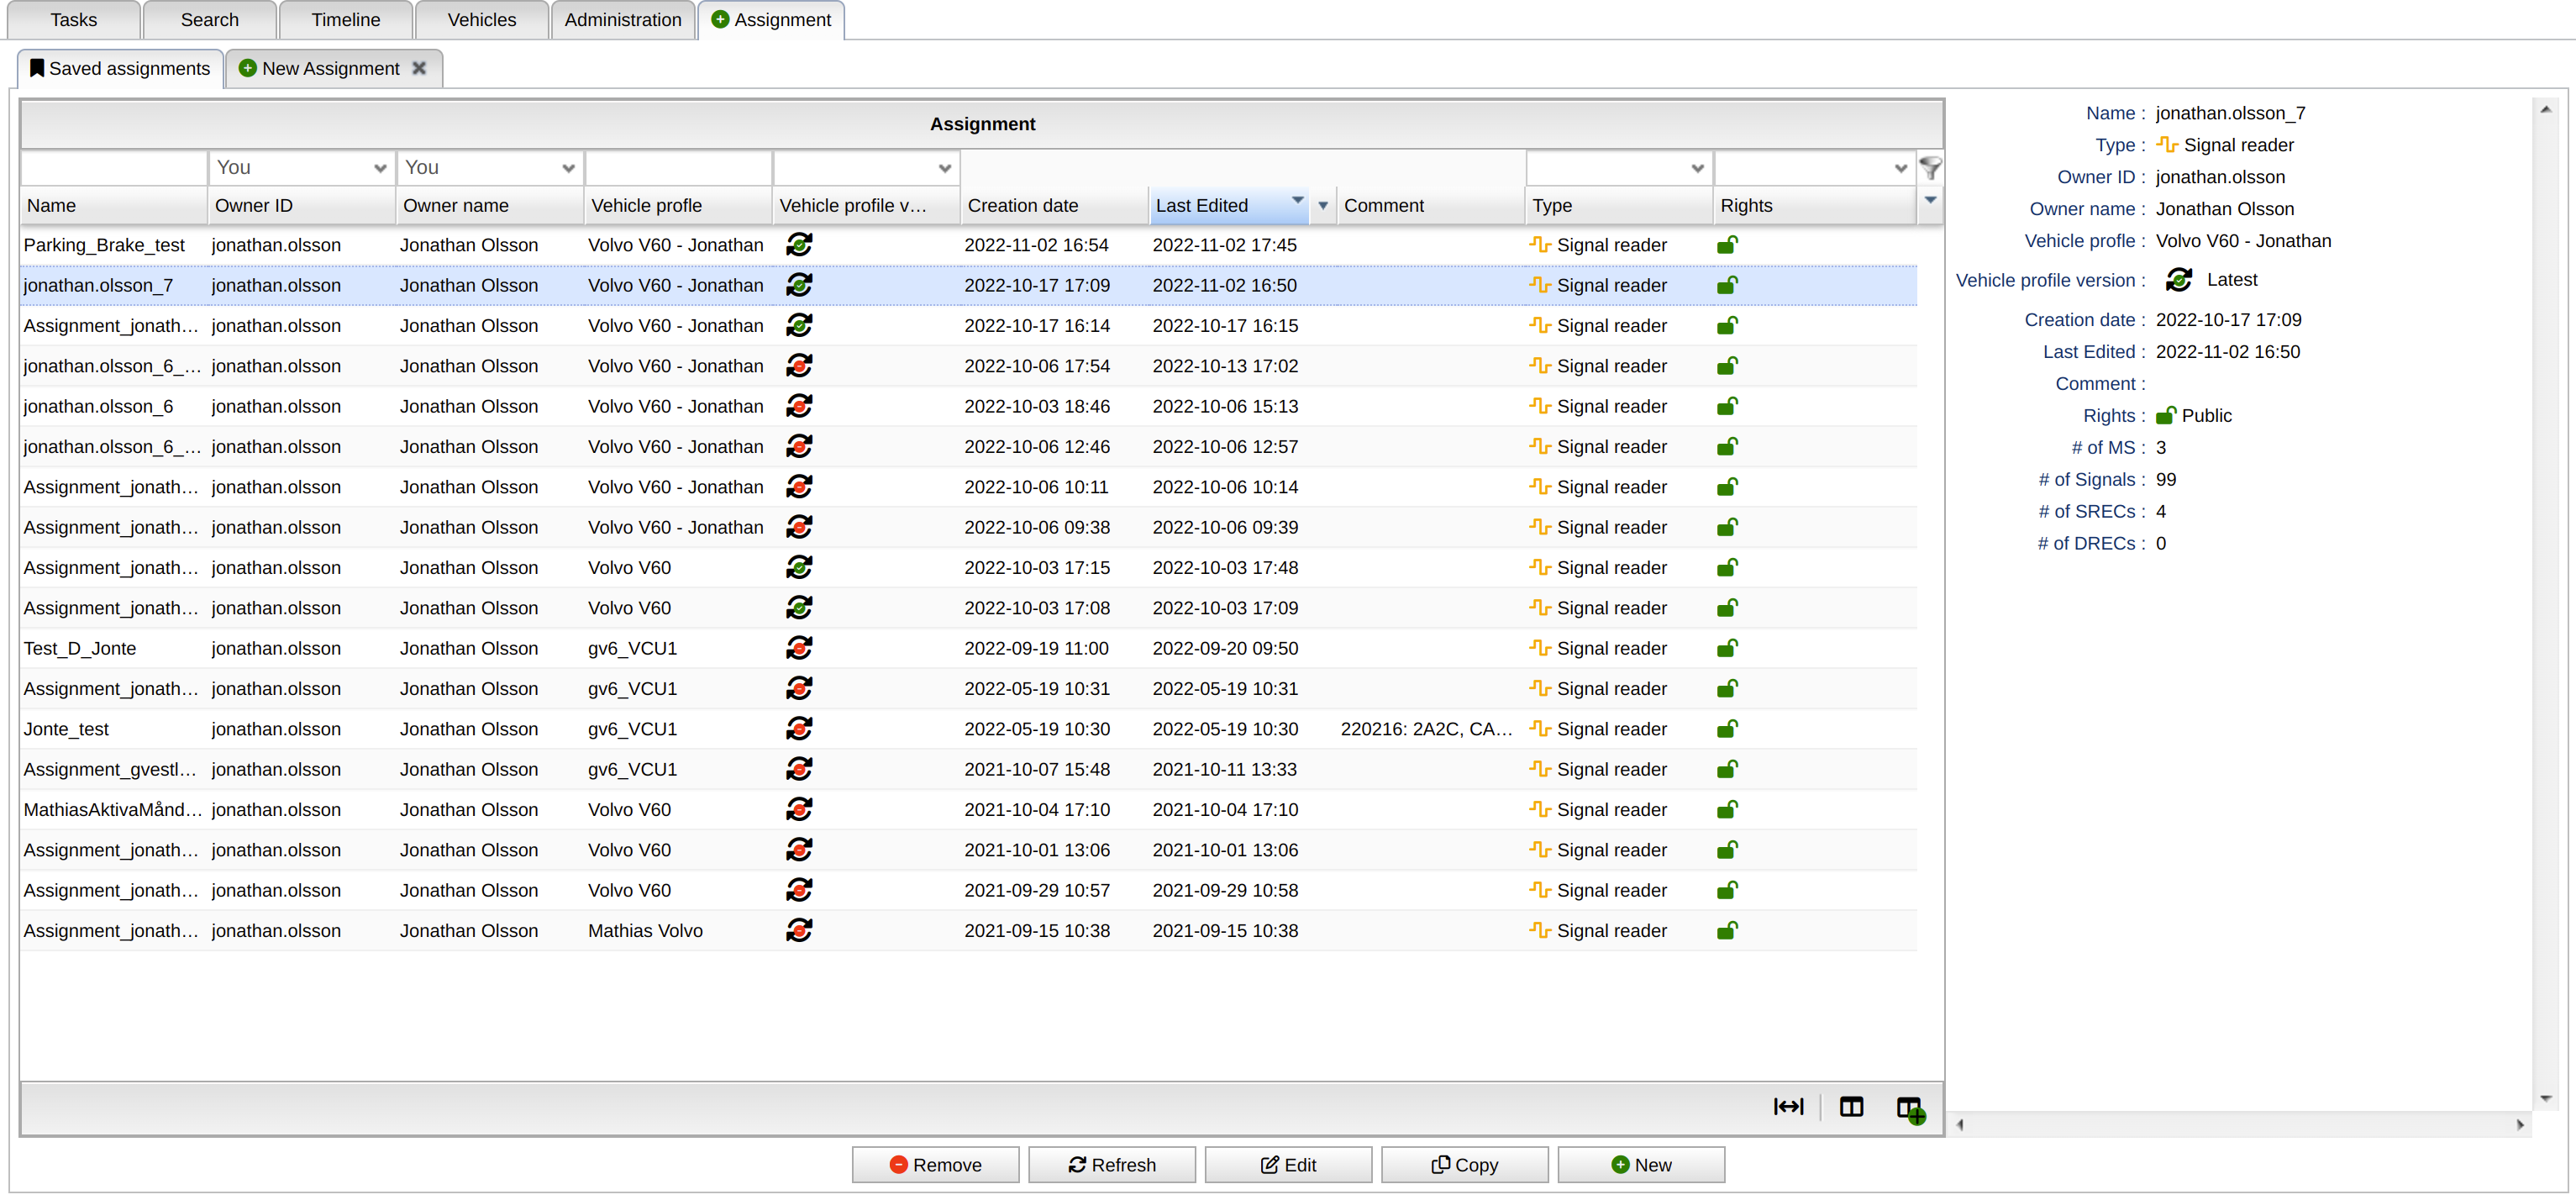The height and width of the screenshot is (1200, 2576).
Task: Click the vehicle profile version icon for Test_D_Jonte
Action: point(798,648)
